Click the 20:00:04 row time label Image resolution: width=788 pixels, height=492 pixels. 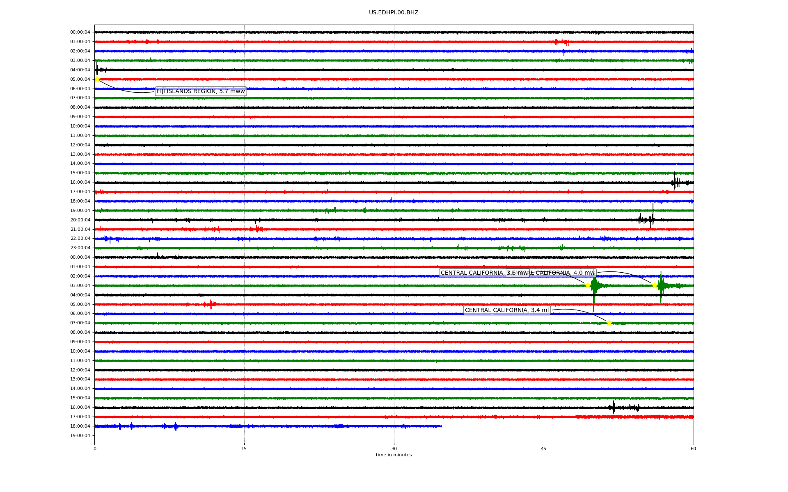(80, 220)
